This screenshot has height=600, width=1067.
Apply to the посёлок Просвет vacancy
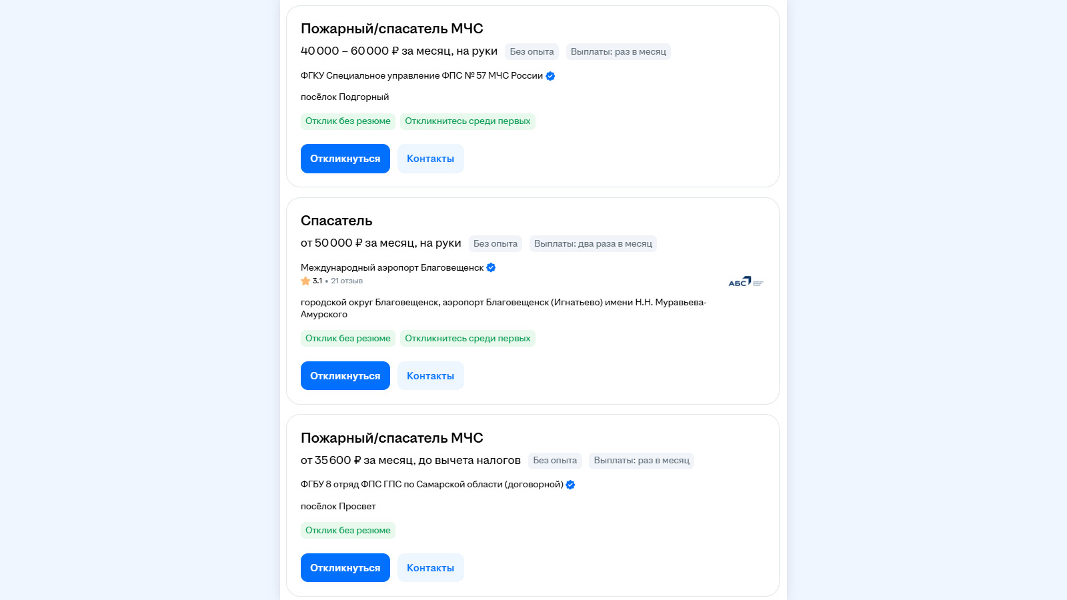pyautogui.click(x=345, y=568)
